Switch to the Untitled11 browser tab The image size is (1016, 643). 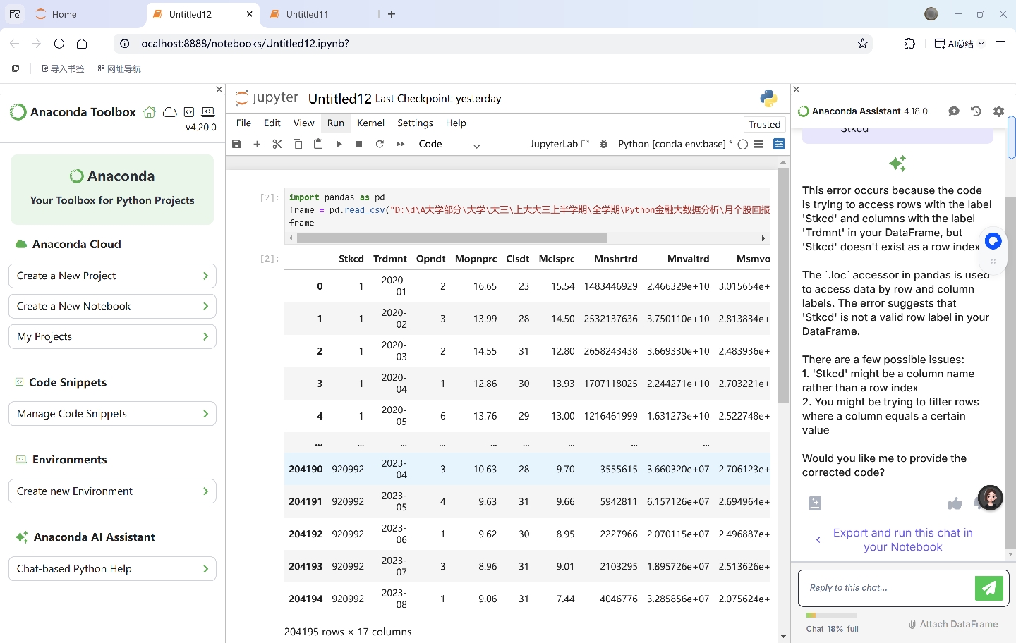click(x=307, y=14)
